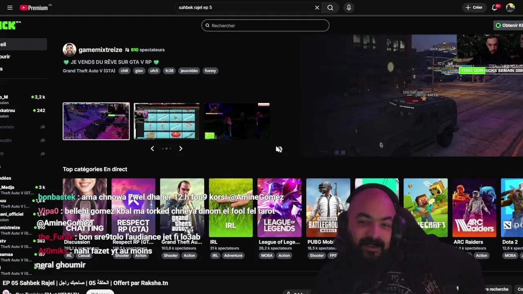523x294 pixels.
Task: Open PUBG Mobile category card
Action: (x=328, y=207)
